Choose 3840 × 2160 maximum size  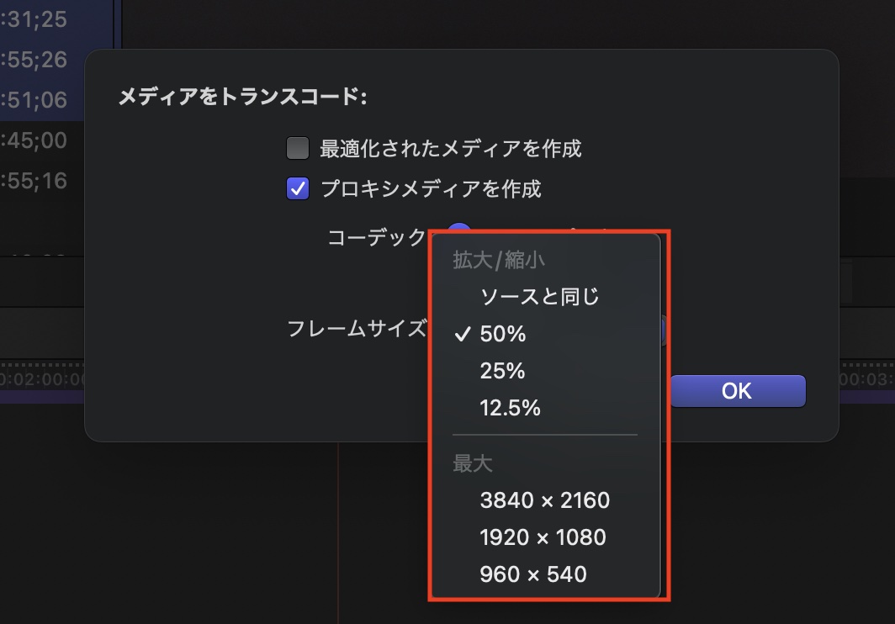tap(544, 500)
